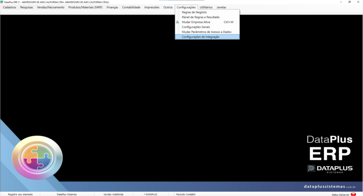Click Versão: Indefinida in status bar
Viewport: 363px width, 196px height.
click(113, 194)
